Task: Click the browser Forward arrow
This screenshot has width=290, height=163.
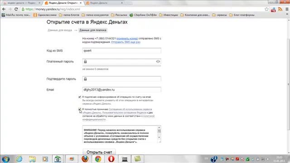Action: click(10, 9)
